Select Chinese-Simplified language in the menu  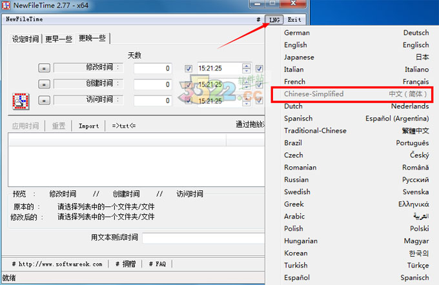(356, 94)
